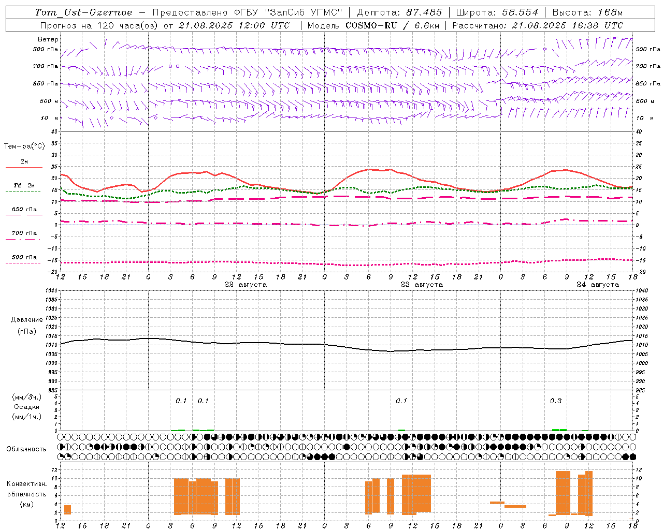Click the (гПа) unit under Давление
This screenshot has width=663, height=530.
(x=27, y=331)
